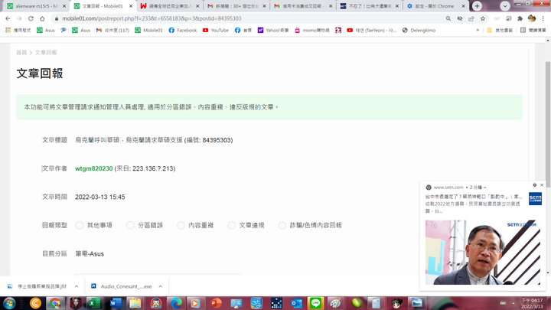This screenshot has width=551, height=310.
Task: Open the Apps shortcut on bookmarks bar
Action: (18, 30)
